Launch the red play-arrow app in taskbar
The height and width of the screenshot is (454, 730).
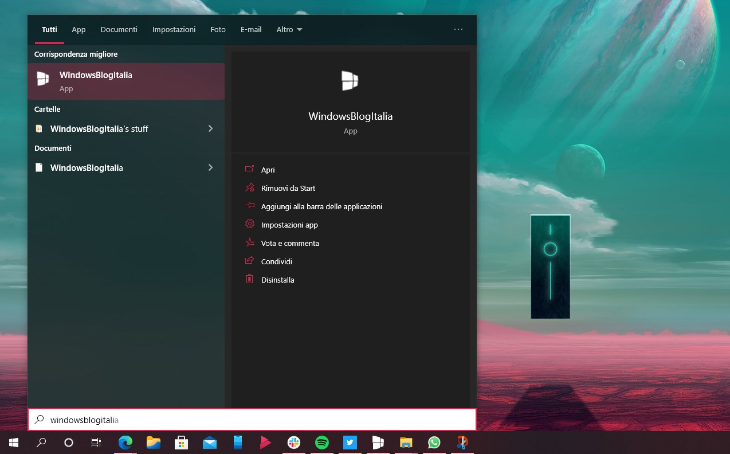(x=265, y=442)
